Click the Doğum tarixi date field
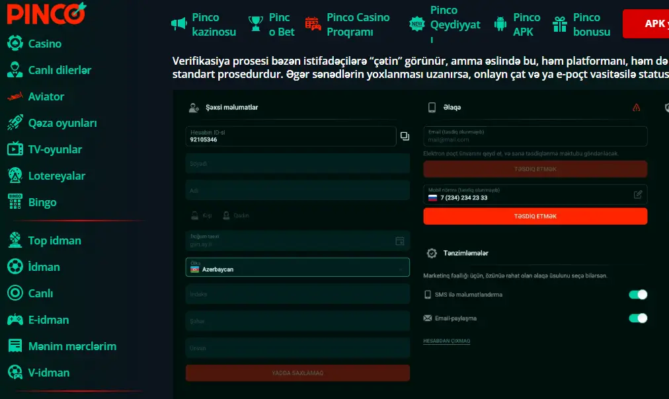 click(297, 241)
